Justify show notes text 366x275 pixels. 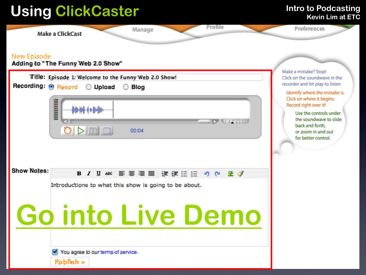pos(152,174)
